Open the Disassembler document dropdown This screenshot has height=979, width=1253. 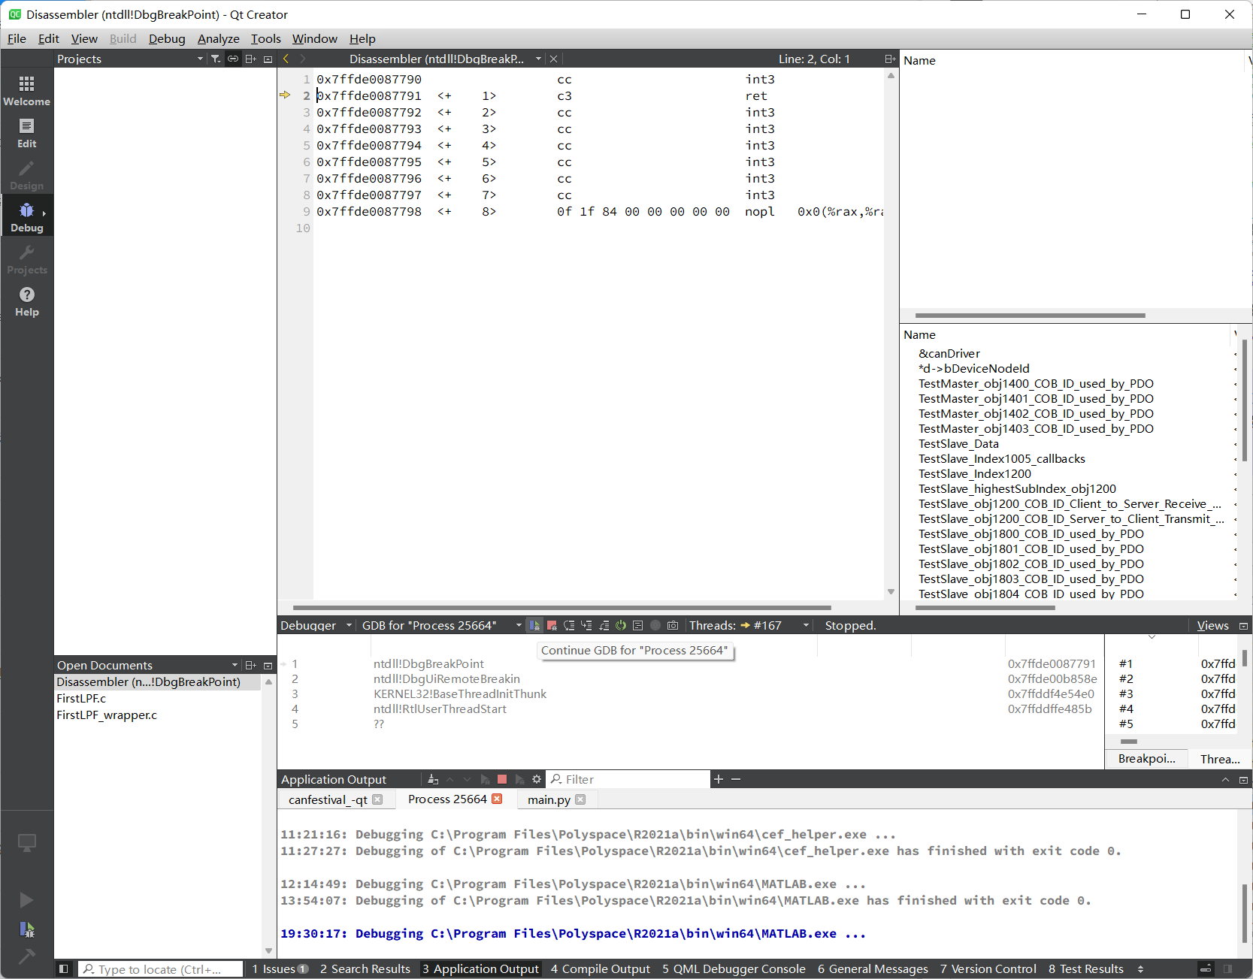coord(538,59)
